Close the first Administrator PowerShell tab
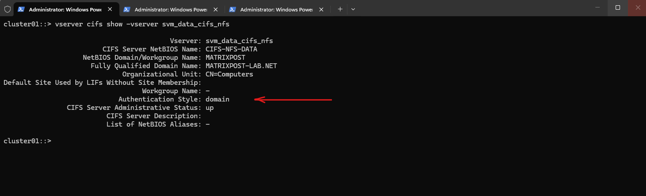 (x=110, y=9)
